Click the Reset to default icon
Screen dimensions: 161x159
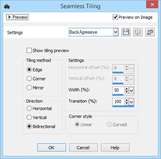[150, 32]
